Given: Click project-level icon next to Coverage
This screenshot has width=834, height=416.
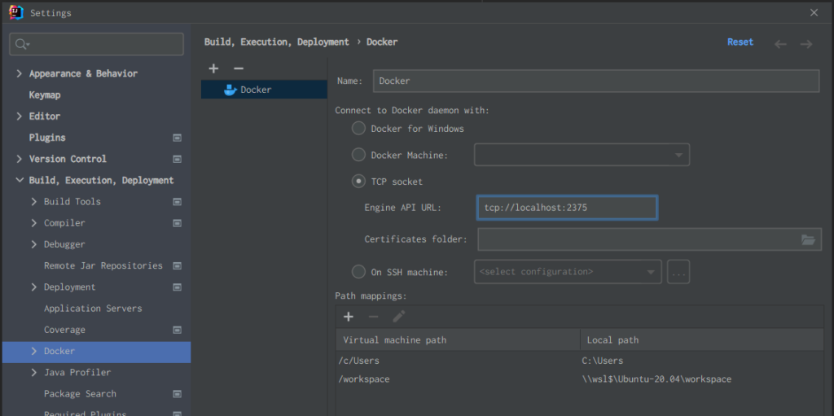Looking at the screenshot, I should (x=177, y=330).
